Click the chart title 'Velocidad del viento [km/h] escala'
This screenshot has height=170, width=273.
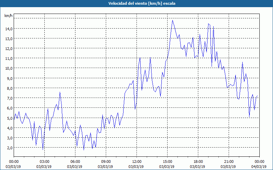142,3
